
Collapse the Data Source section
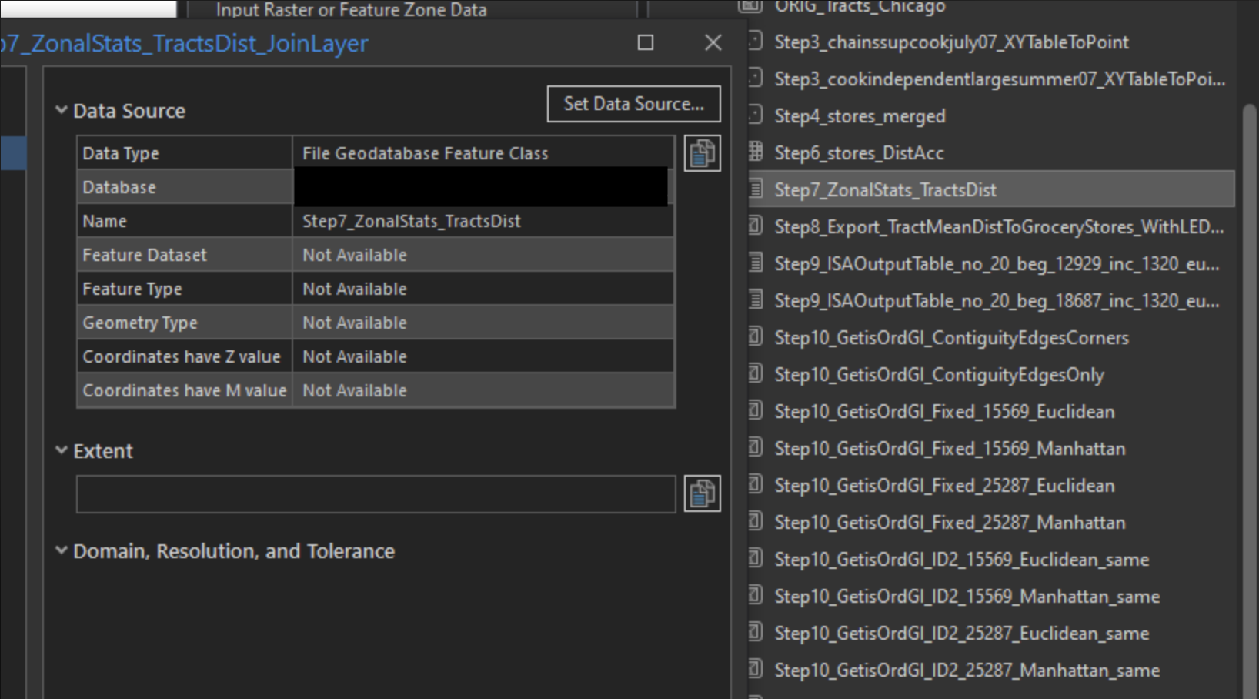[x=62, y=110]
